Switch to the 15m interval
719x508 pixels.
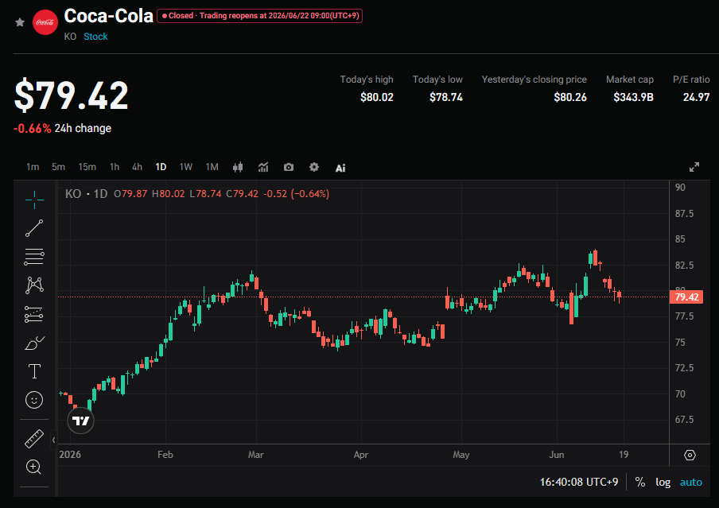[x=87, y=167]
